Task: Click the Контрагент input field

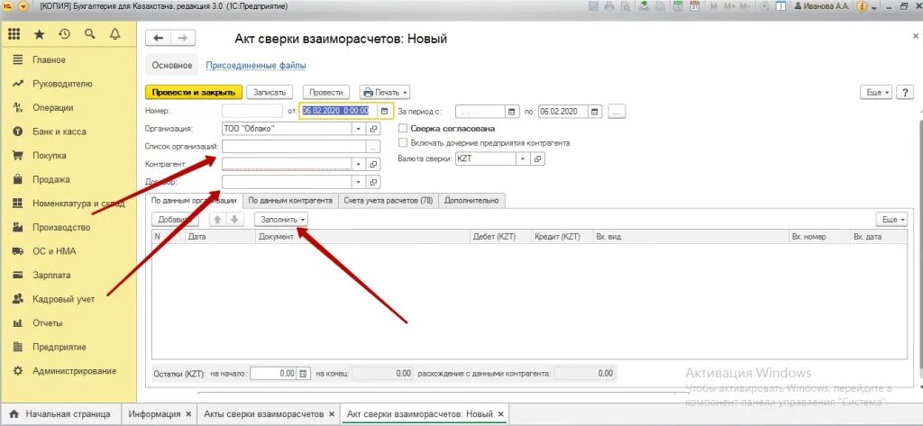Action: pos(287,164)
